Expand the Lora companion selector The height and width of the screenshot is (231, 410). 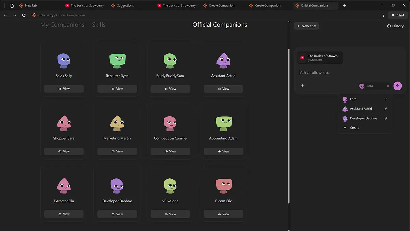[x=374, y=86]
